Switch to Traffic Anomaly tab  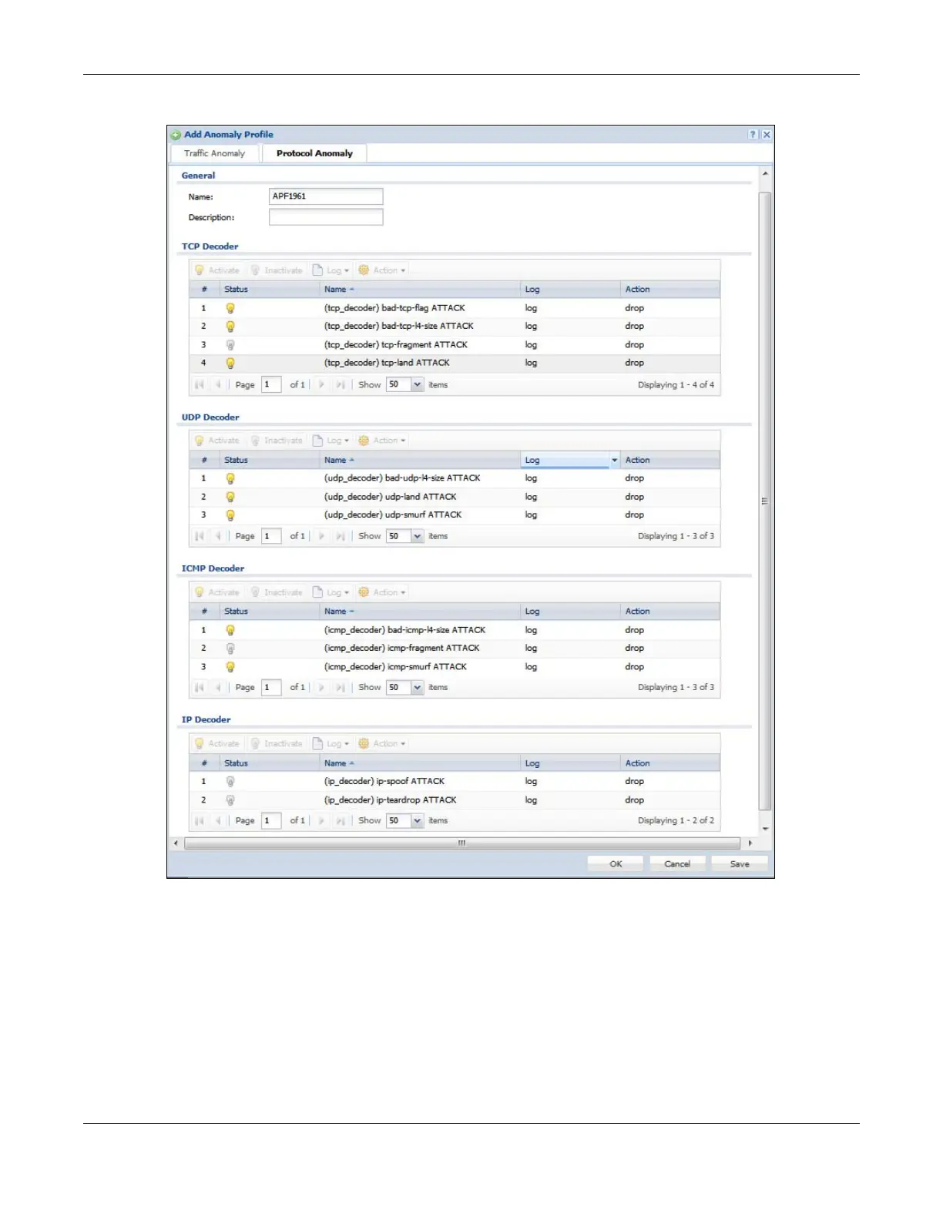[x=214, y=153]
